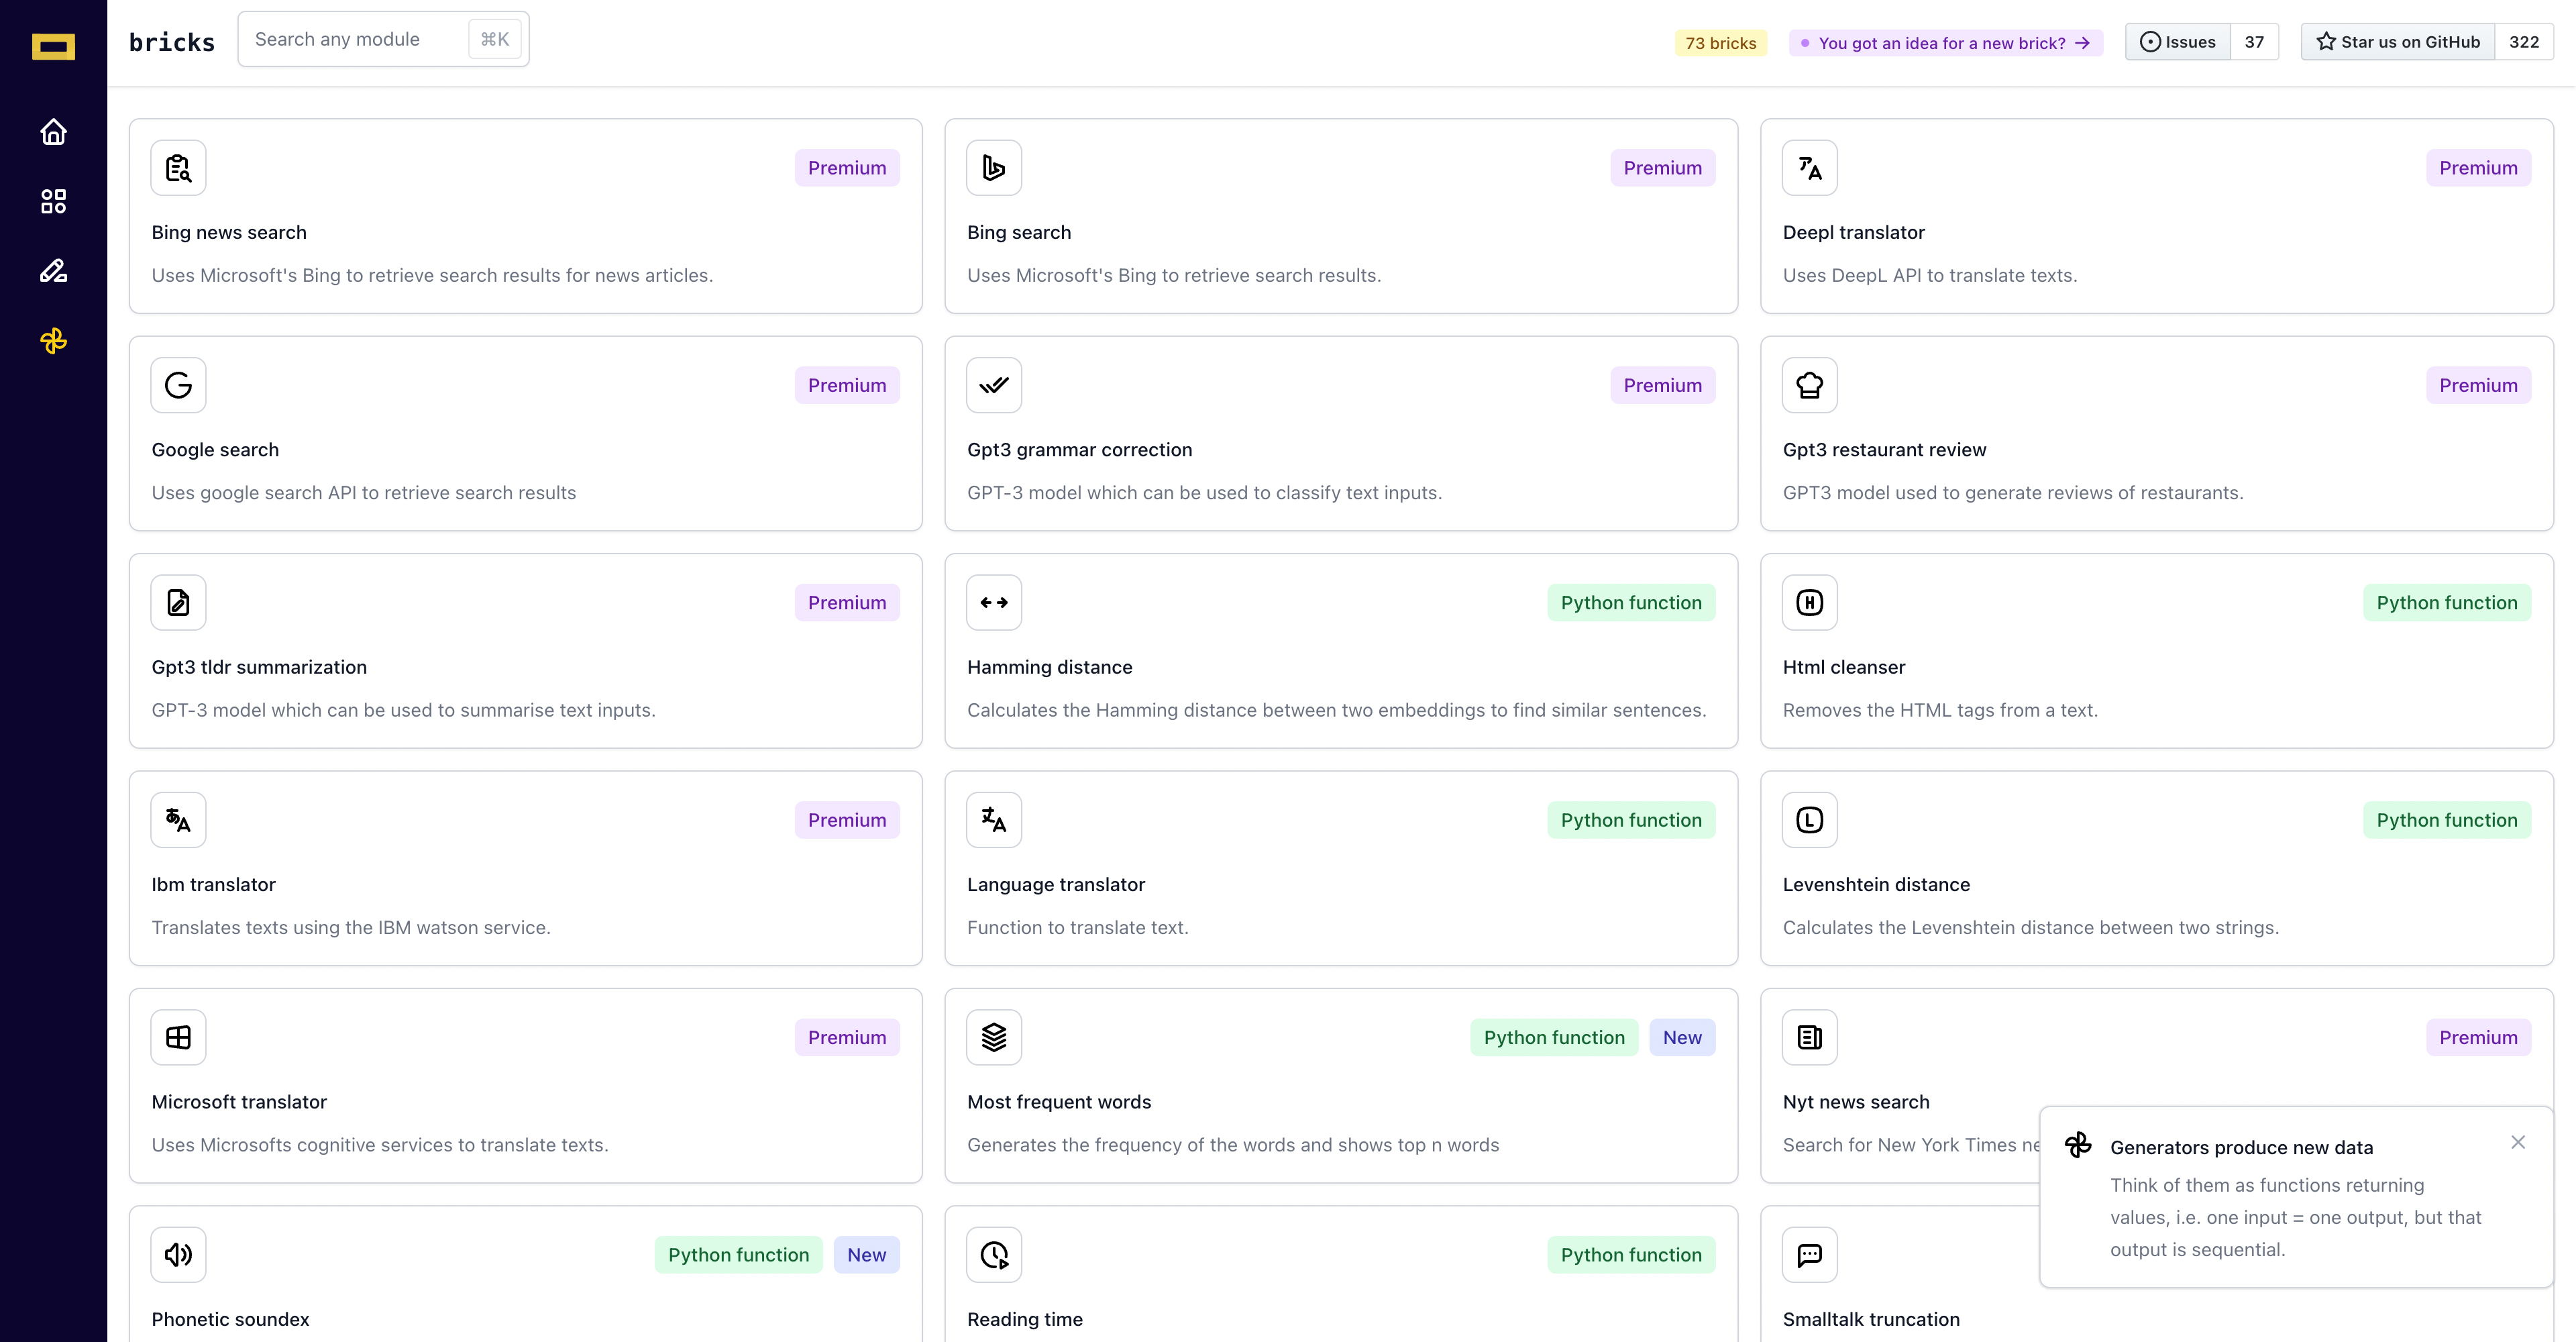Click the Generators produce new data heading
2576x1342 pixels.
(x=2241, y=1147)
